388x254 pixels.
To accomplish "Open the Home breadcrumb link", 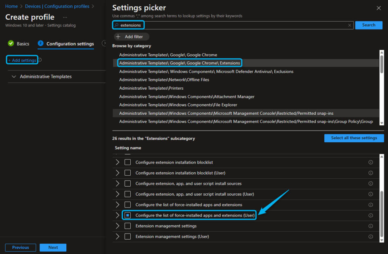I will [x=11, y=6].
